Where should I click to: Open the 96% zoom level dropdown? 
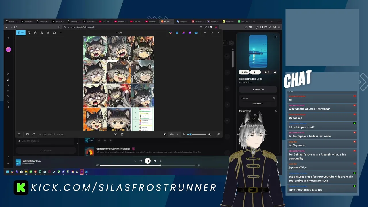pos(174,134)
